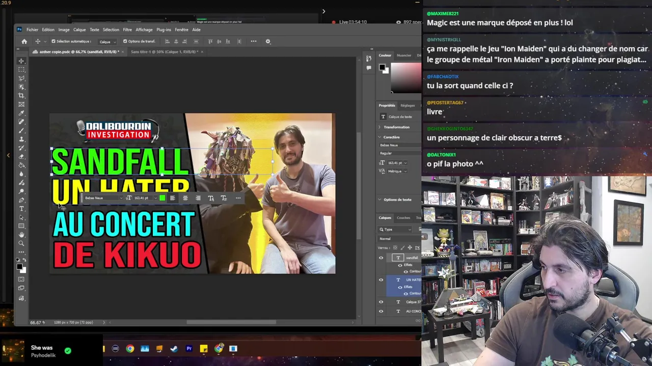The width and height of the screenshot is (652, 366).
Task: Open the Calque auto-select dropdown
Action: (107, 42)
